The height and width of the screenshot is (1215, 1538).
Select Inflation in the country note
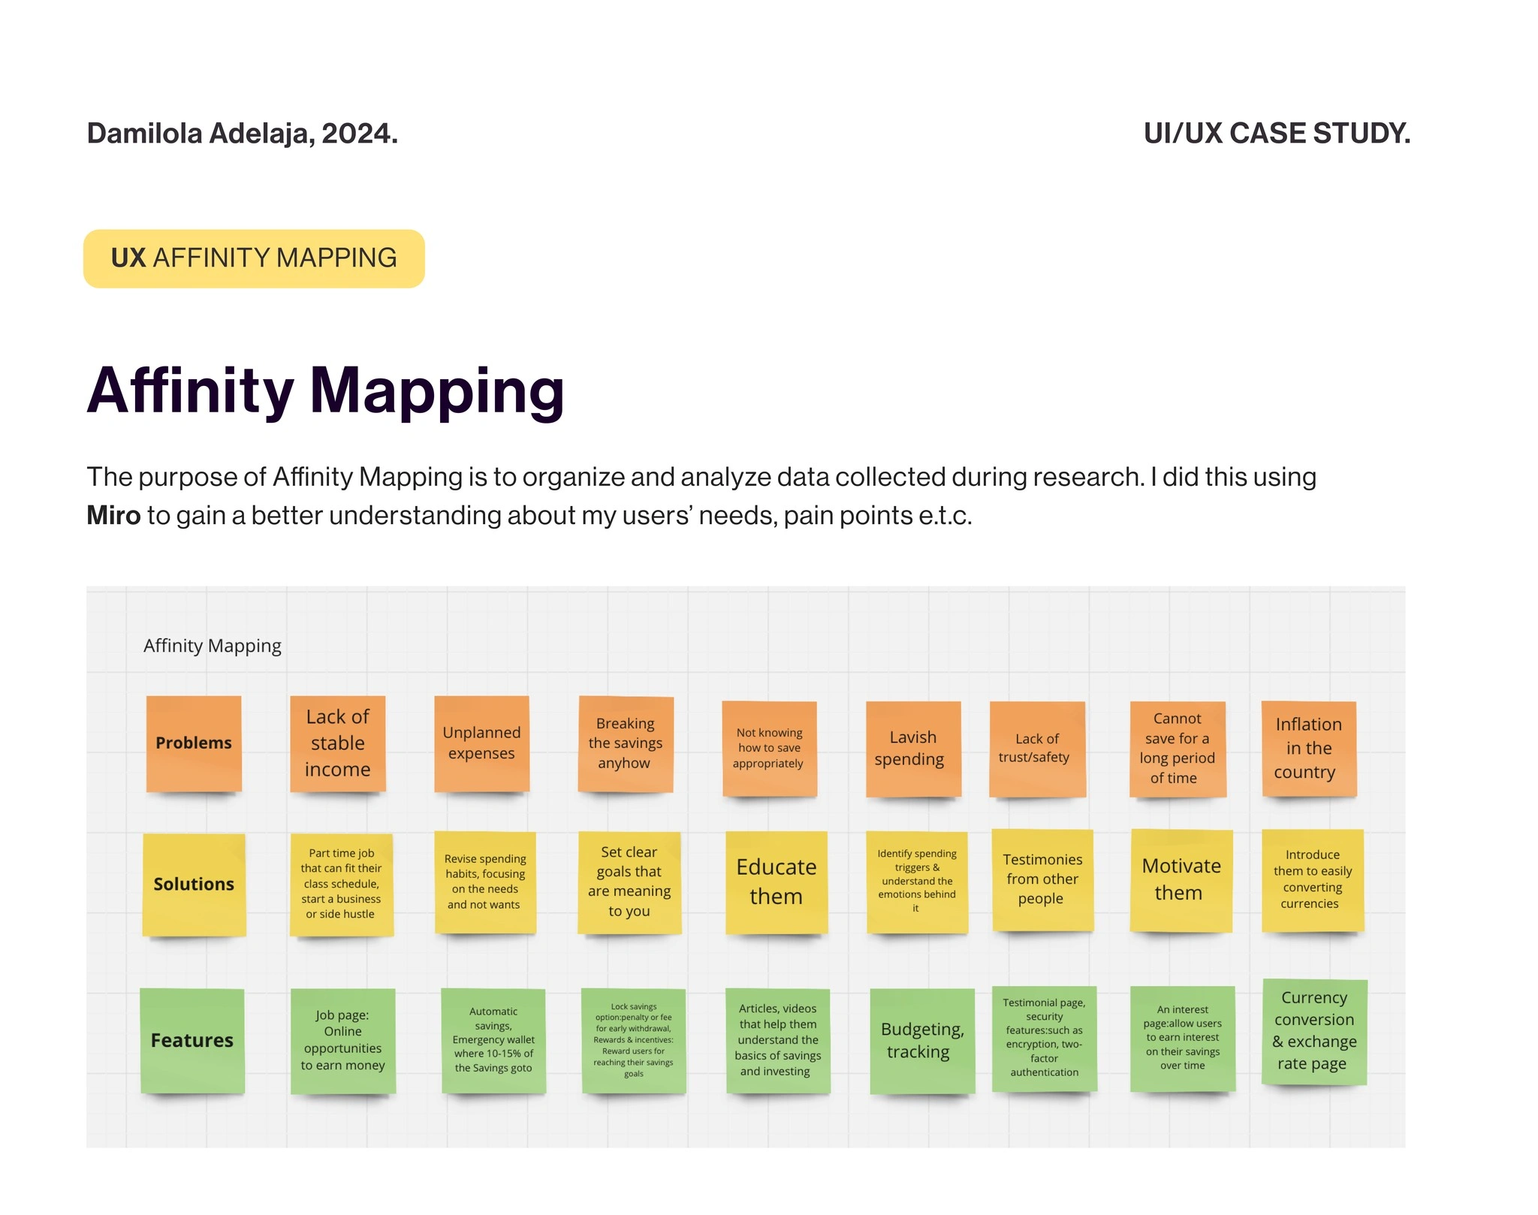(x=1309, y=749)
